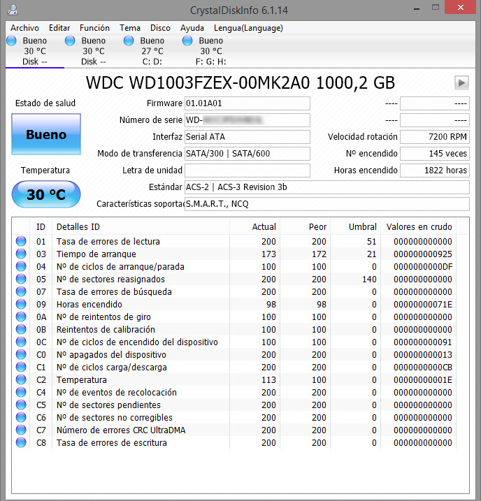Click status icon for Tasa de errores de escritura
Viewport: 481px width, 501px height.
(x=21, y=442)
